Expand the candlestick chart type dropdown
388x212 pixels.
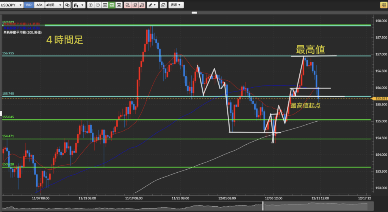click(78, 5)
